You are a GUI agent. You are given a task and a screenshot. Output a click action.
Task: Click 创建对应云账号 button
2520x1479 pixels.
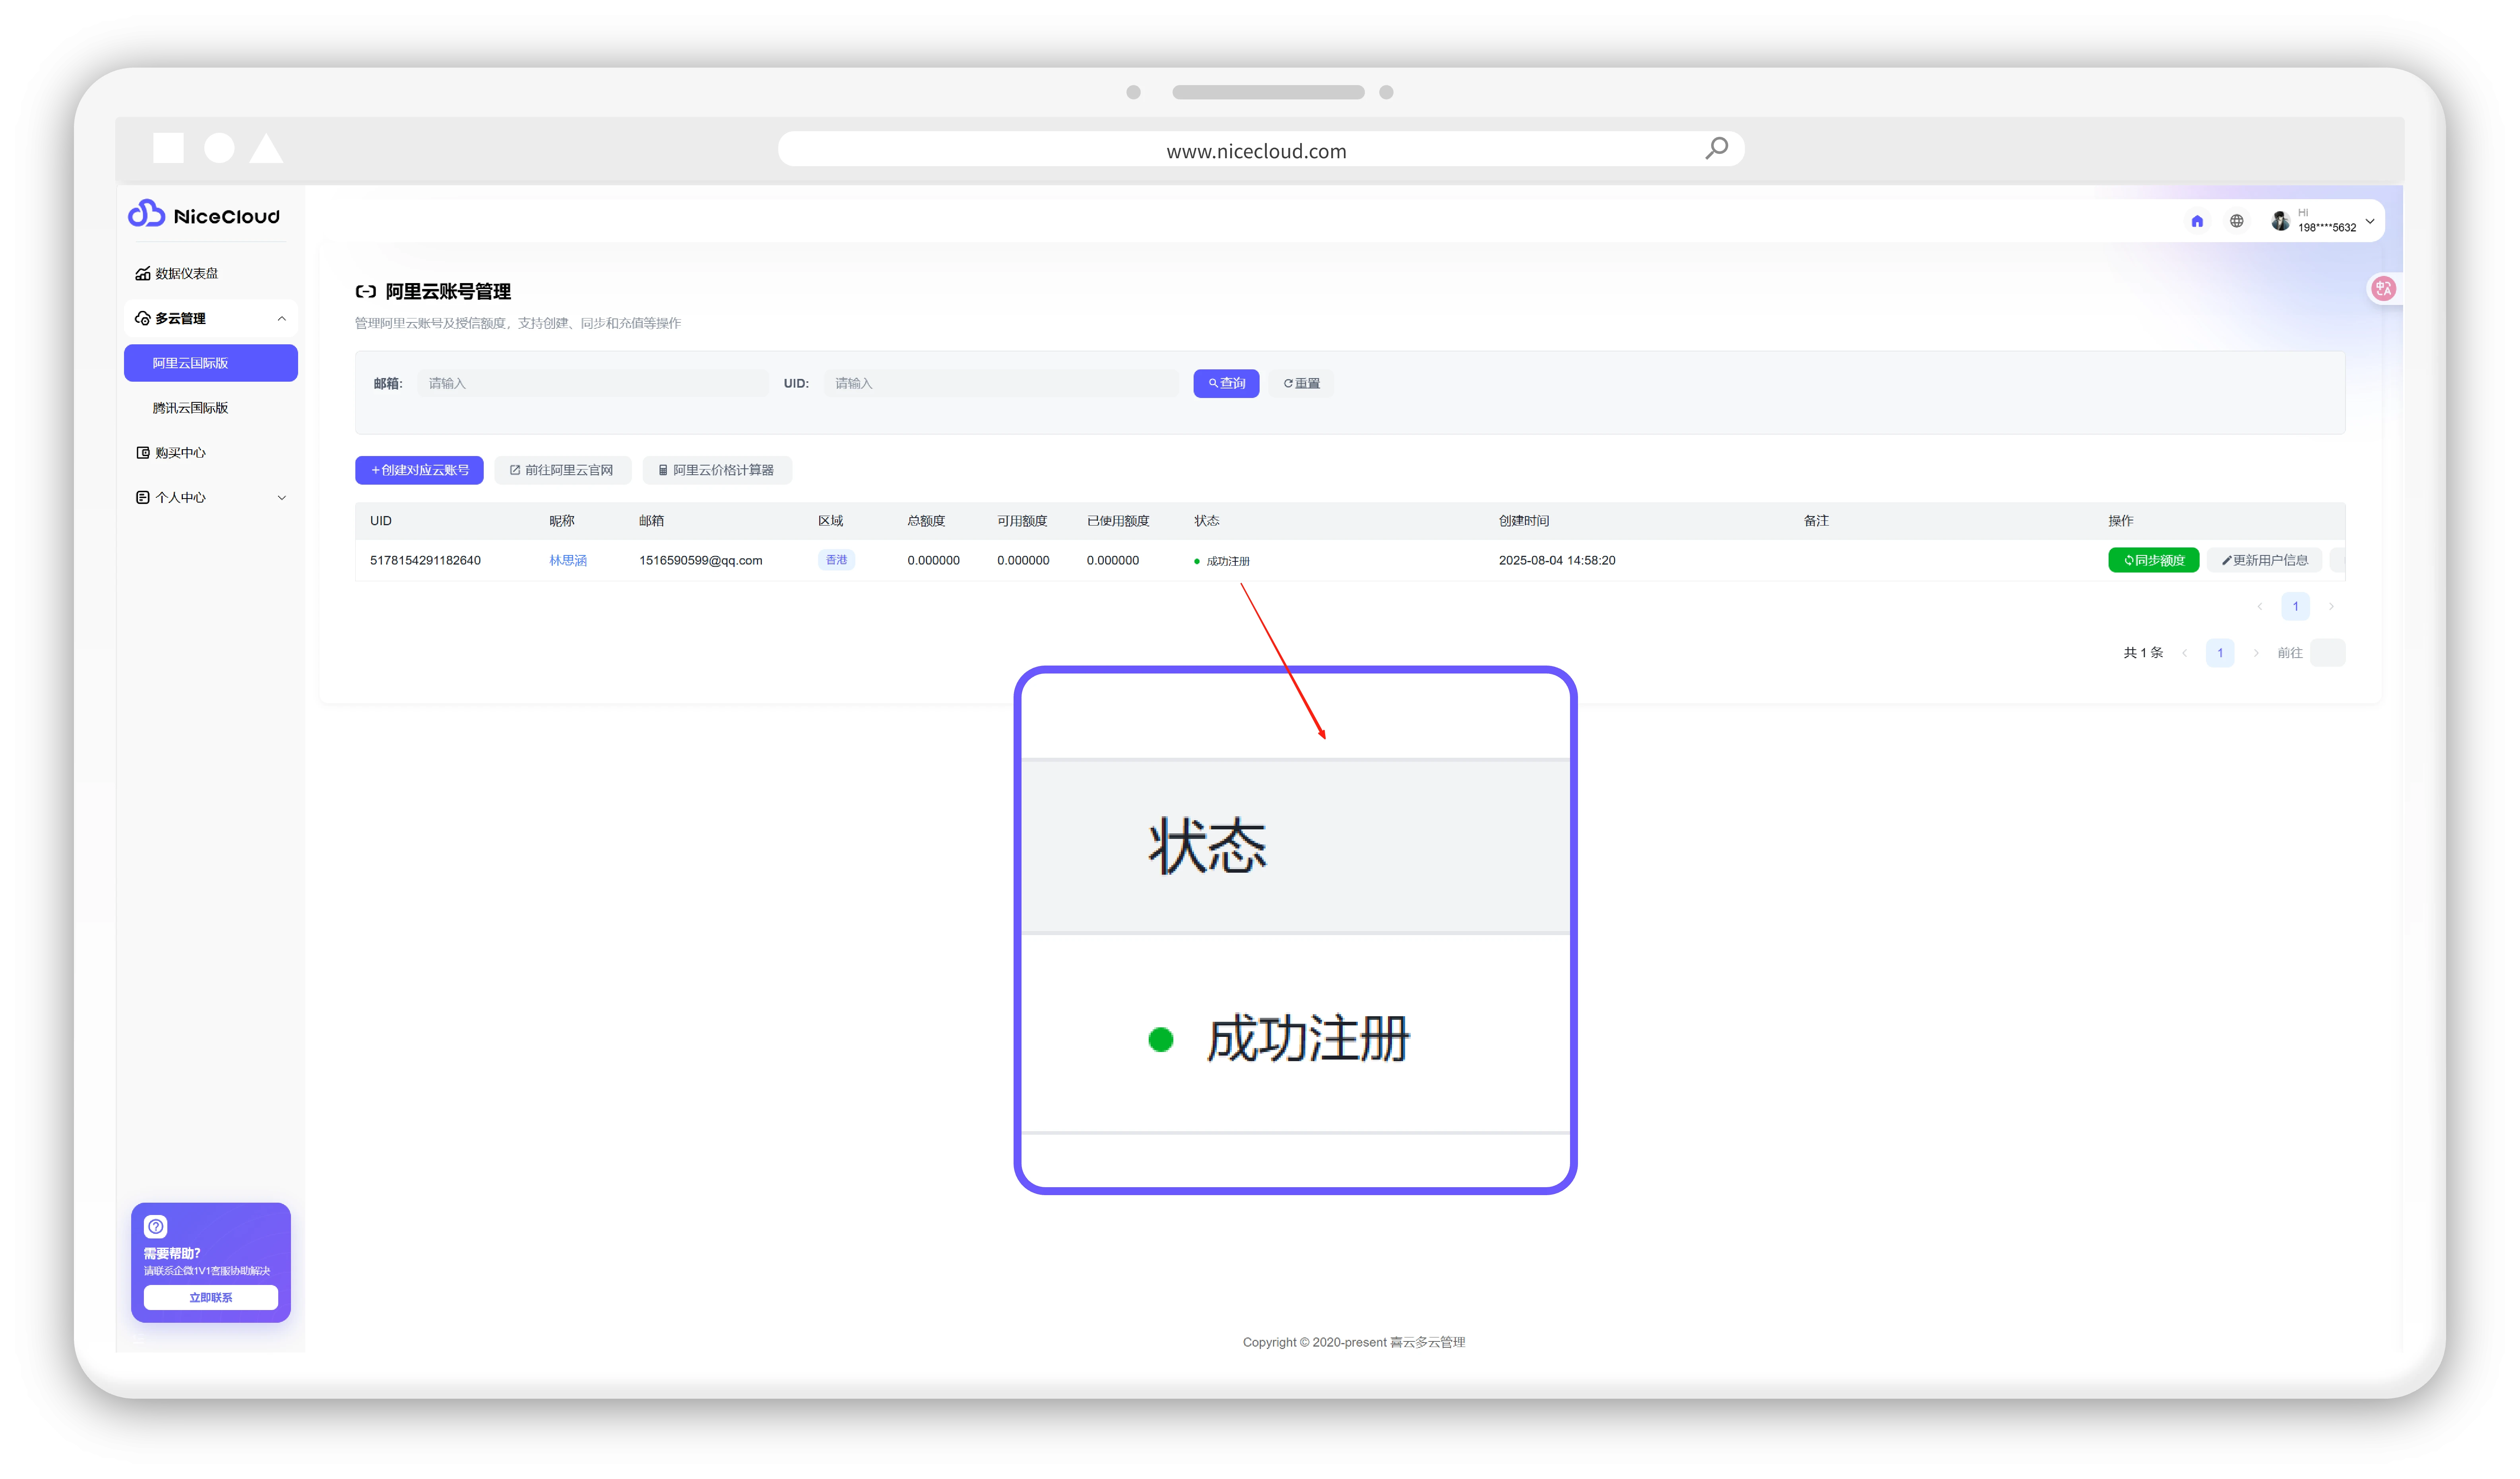[x=419, y=470]
